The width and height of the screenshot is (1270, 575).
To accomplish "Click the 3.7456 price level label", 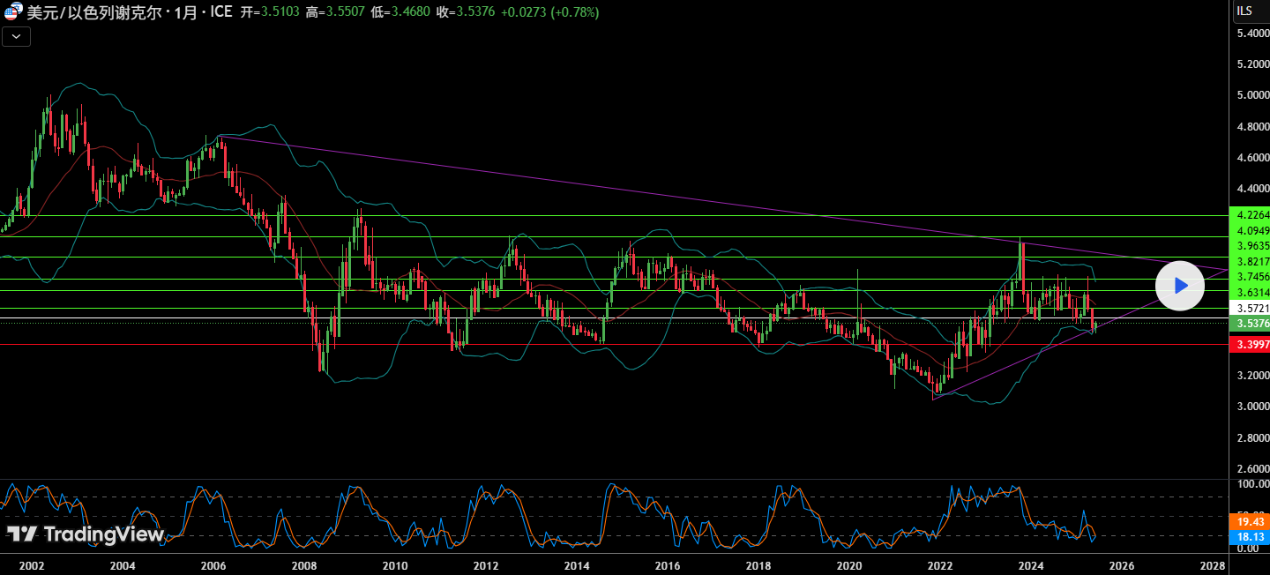I will click(1252, 277).
